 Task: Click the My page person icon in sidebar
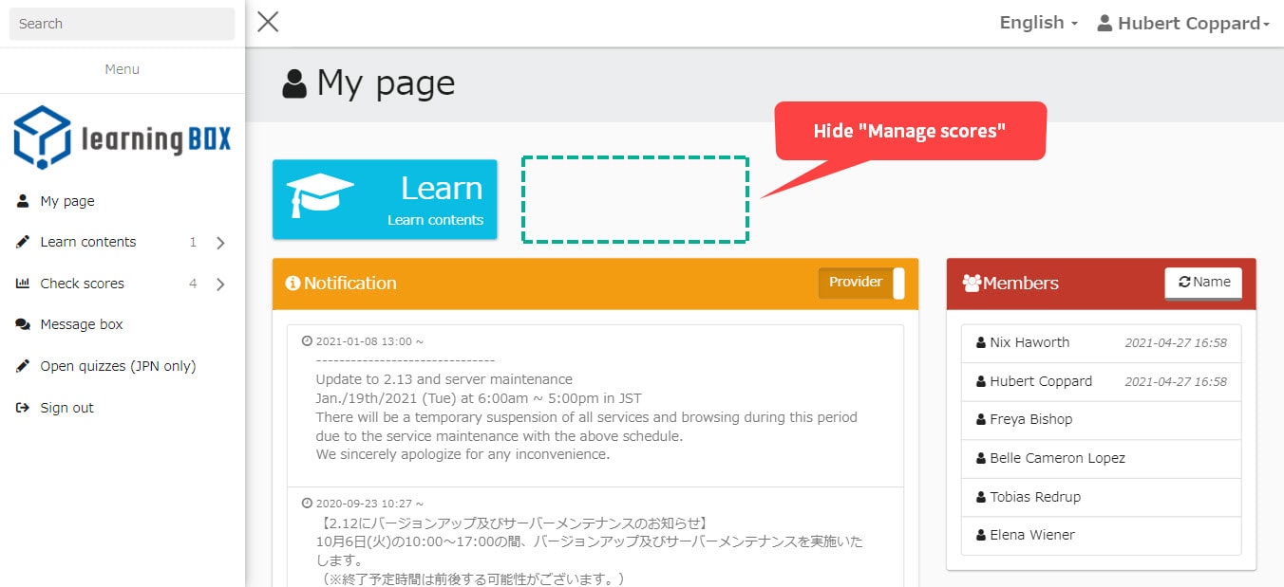23,201
